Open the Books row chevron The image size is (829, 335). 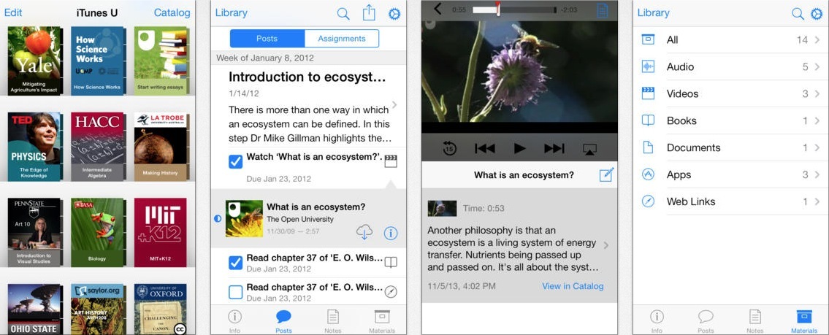point(817,120)
